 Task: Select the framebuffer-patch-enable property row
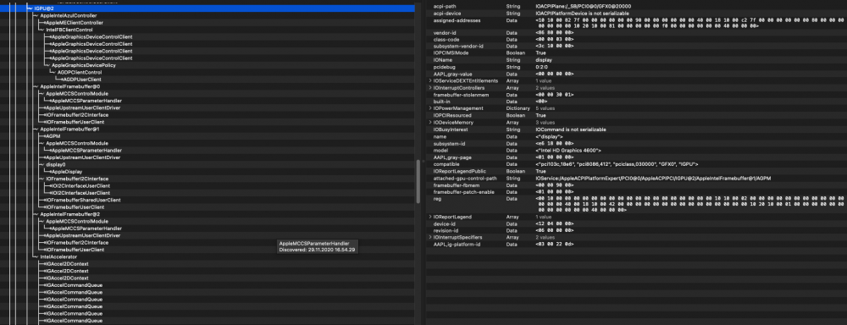click(x=636, y=191)
